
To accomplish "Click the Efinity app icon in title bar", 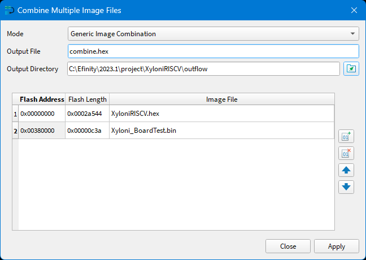I will coord(8,10).
